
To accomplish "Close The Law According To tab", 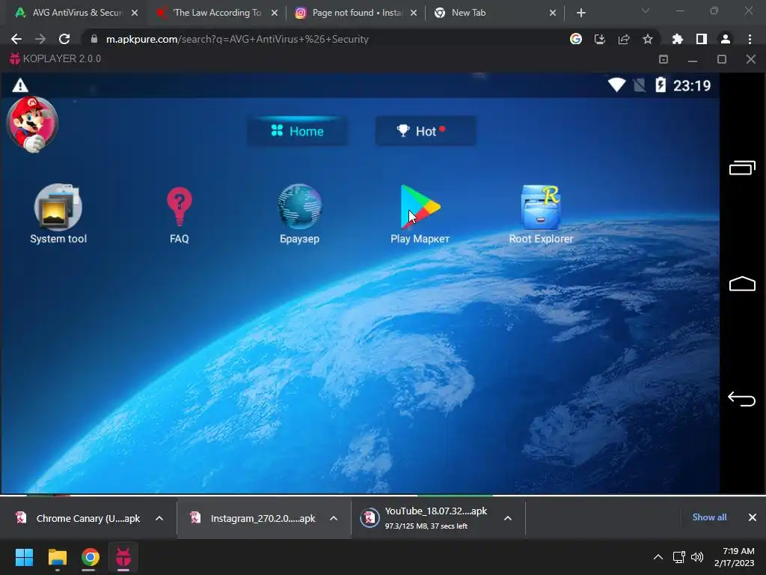I will pyautogui.click(x=275, y=13).
